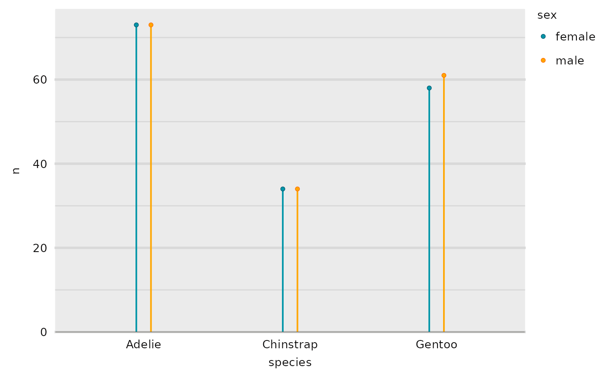The image size is (610, 377).
Task: Click the 60 y-axis tick label
Action: tap(41, 80)
